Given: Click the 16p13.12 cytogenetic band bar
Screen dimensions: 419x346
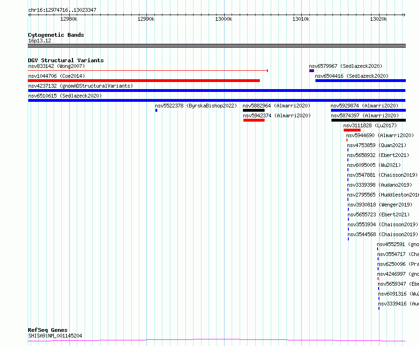Looking at the screenshot, I should [x=217, y=46].
